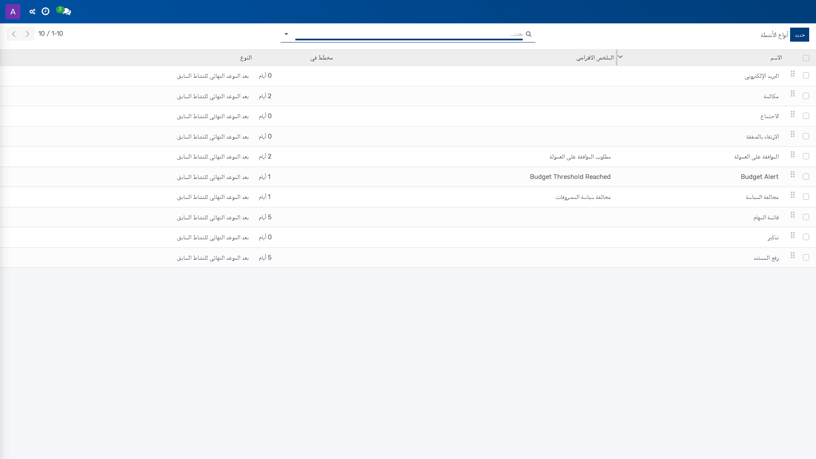Open the activities clock icon
Image resolution: width=816 pixels, height=459 pixels.
[45, 11]
